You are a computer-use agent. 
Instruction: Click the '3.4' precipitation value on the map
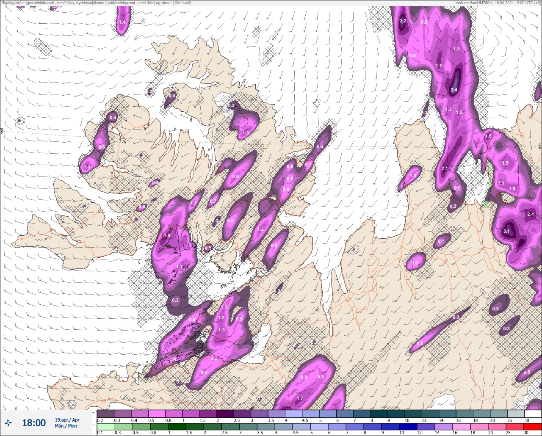click(454, 90)
